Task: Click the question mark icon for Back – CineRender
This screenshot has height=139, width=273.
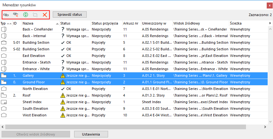Action: pos(63,29)
